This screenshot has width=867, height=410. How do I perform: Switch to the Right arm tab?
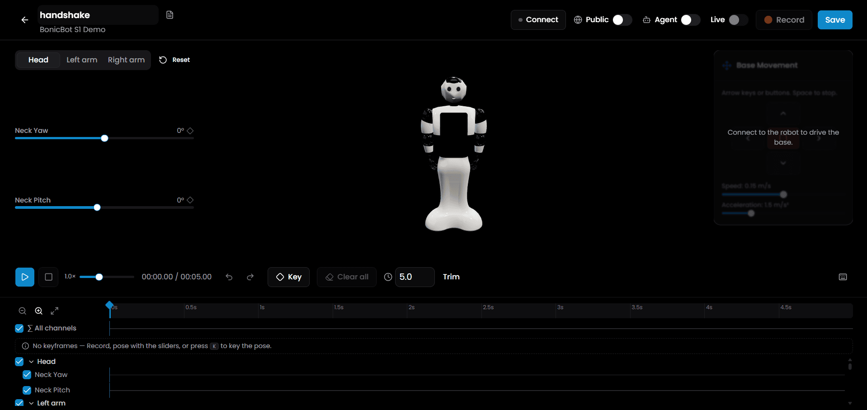click(x=126, y=60)
